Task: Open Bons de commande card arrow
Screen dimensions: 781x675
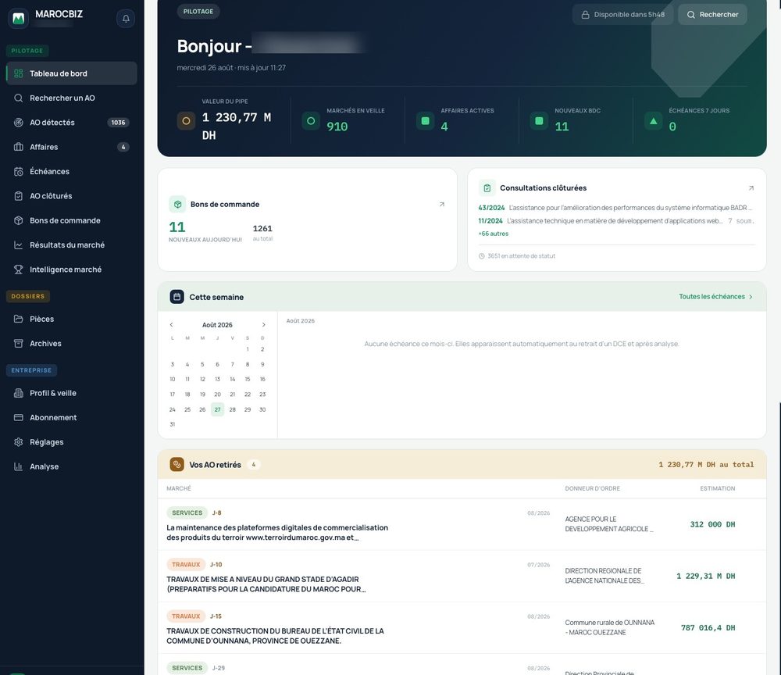Action: (x=442, y=204)
